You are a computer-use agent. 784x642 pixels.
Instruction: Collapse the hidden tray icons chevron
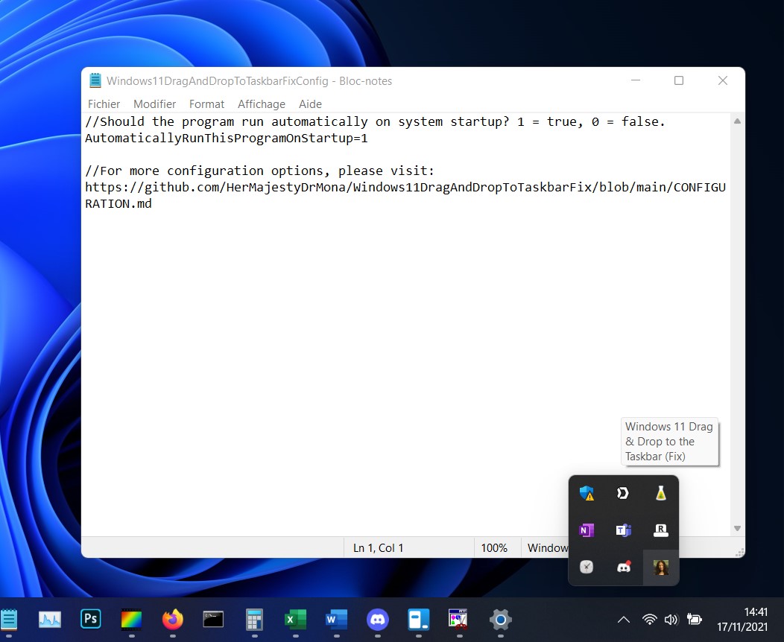coord(624,620)
